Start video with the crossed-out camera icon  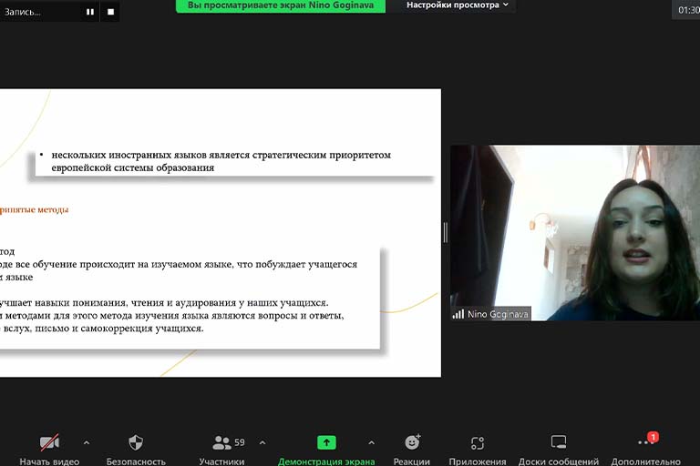click(49, 443)
